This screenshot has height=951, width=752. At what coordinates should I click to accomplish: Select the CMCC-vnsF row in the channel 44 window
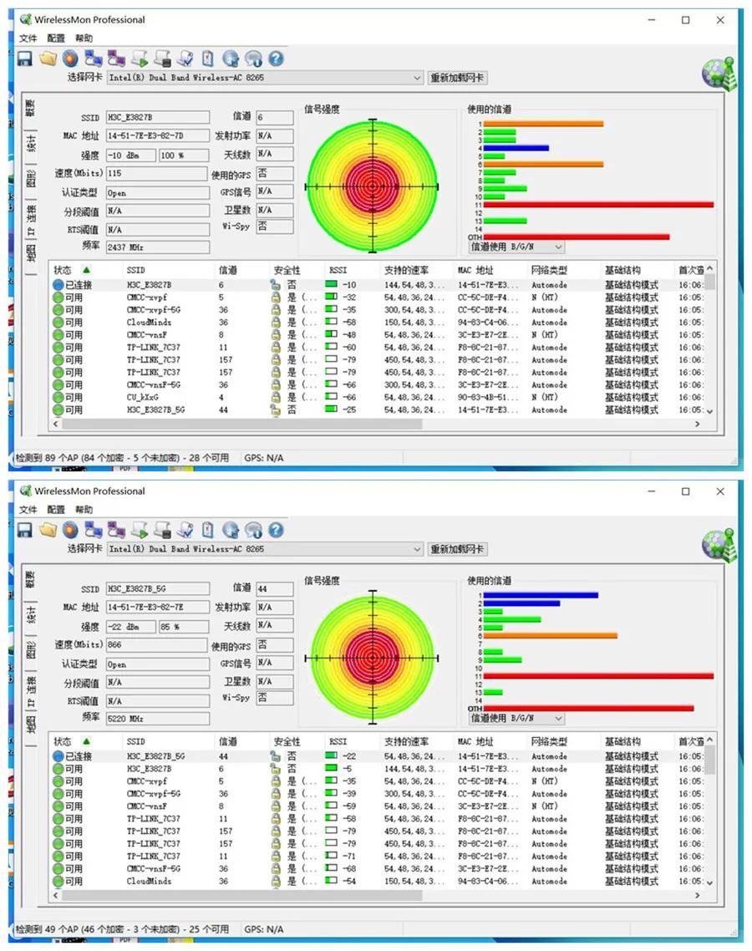[x=376, y=806]
